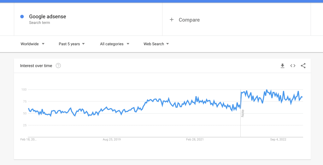The width and height of the screenshot is (323, 165).
Task: Click the Search term label under Google adsense
Action: coord(39,23)
